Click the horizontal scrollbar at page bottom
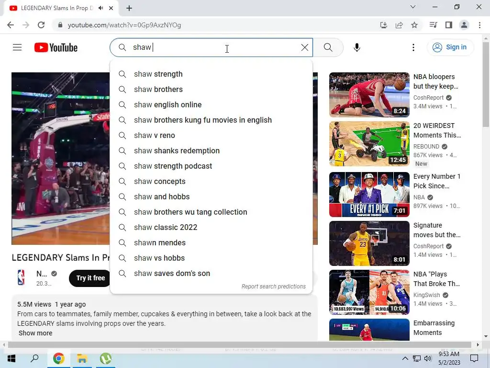 point(239,345)
